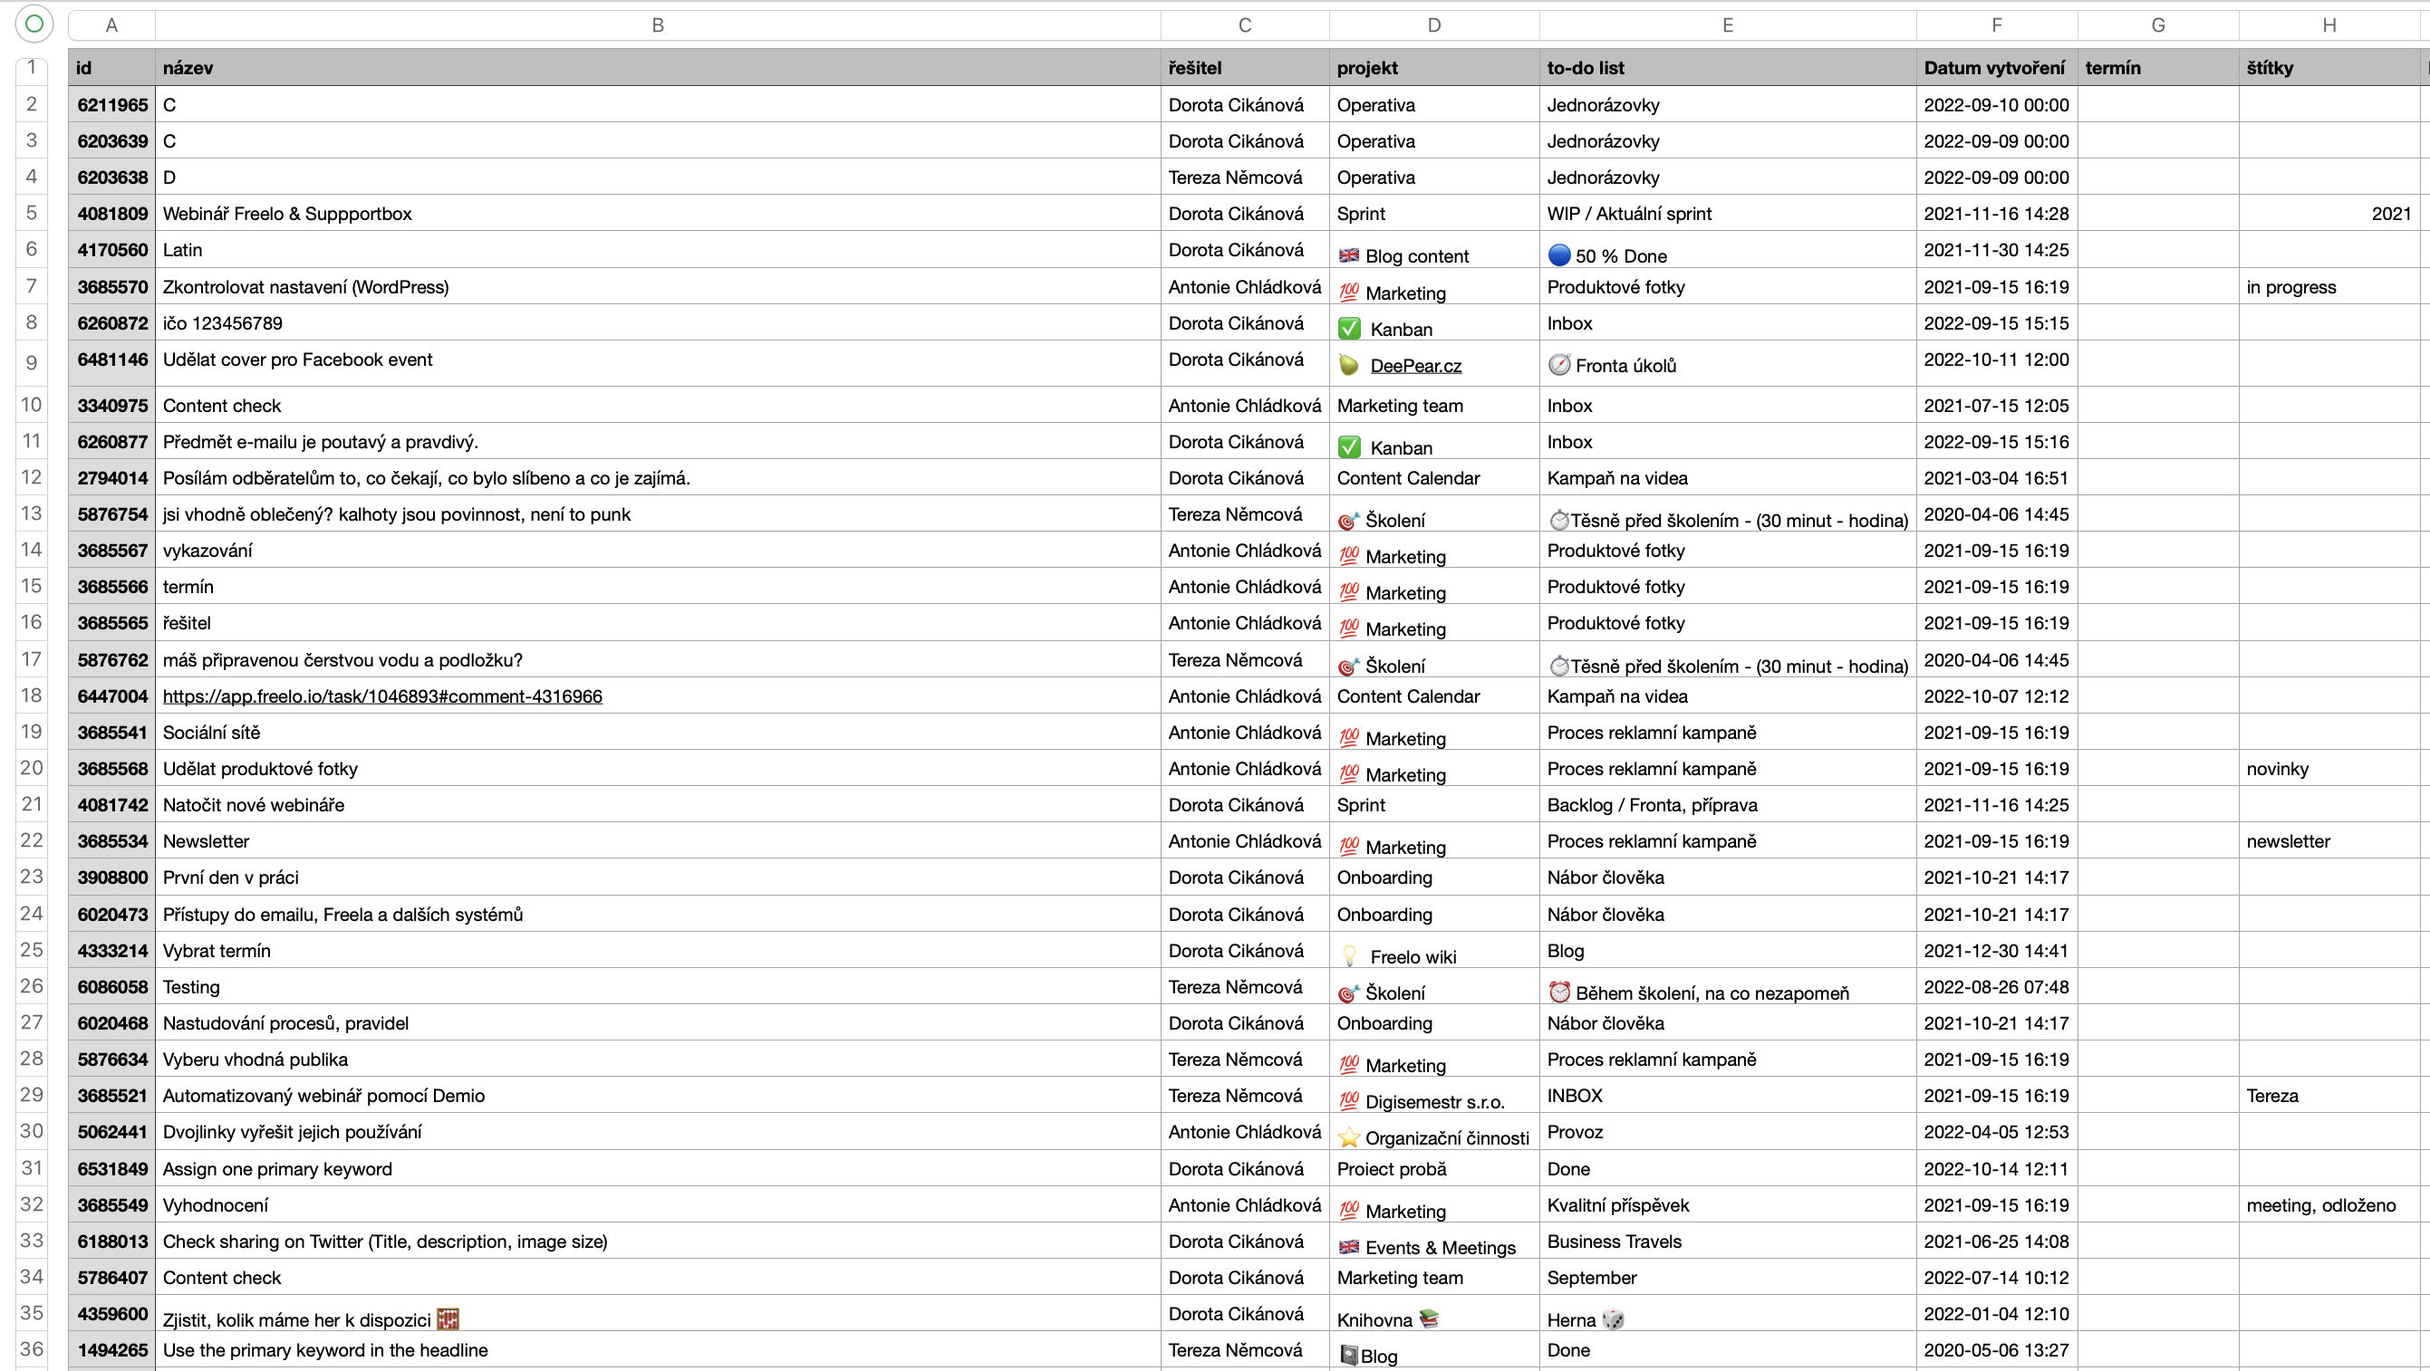Select cell 'September' in the to-do list column
Image resolution: width=2430 pixels, height=1371 pixels.
tap(1727, 1278)
